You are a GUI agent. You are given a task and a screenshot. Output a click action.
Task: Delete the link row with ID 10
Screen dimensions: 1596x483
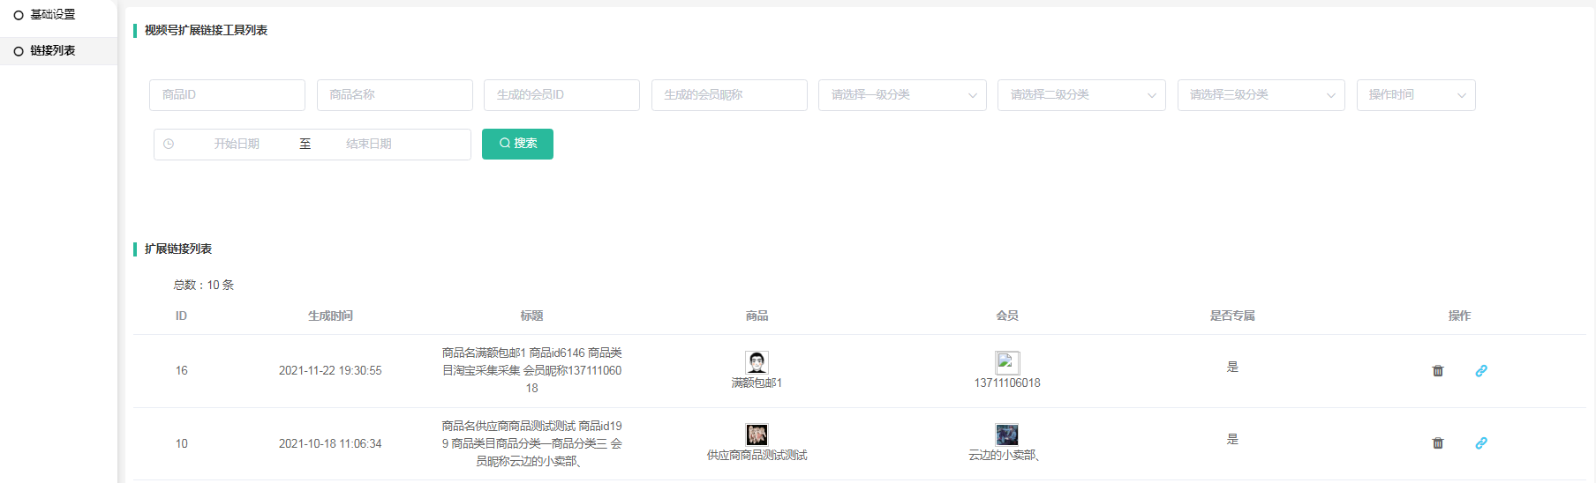point(1437,443)
